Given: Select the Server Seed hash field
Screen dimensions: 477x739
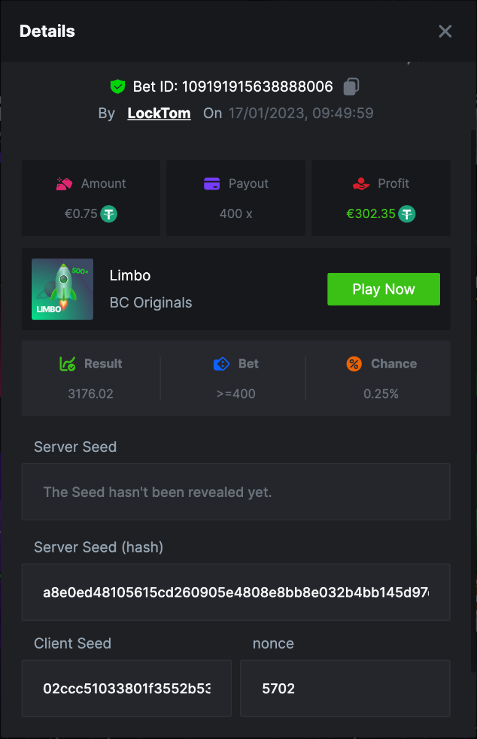Looking at the screenshot, I should coord(236,592).
